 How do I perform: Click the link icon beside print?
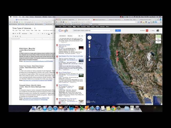(x=82, y=36)
